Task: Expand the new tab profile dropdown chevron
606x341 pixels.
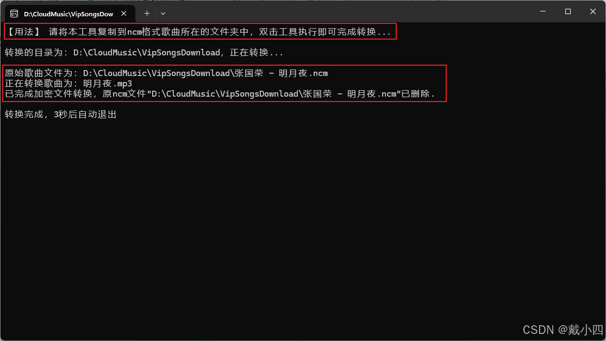Action: [163, 14]
